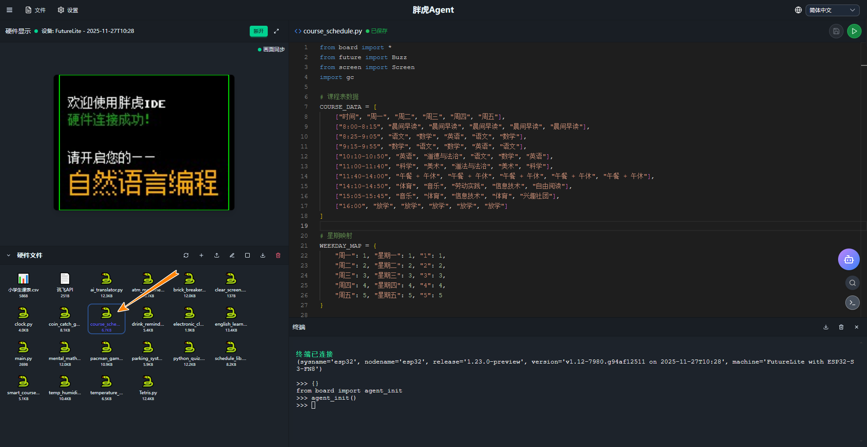Open the 文件 menu

pyautogui.click(x=36, y=10)
